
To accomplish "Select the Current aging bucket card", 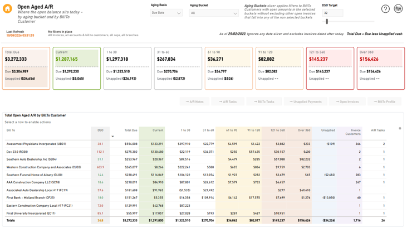I will 77,69.
